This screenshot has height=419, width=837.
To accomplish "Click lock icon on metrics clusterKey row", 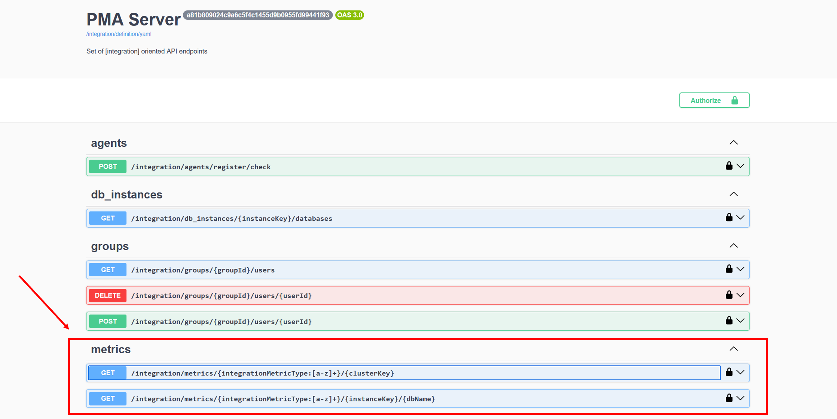I will click(729, 372).
